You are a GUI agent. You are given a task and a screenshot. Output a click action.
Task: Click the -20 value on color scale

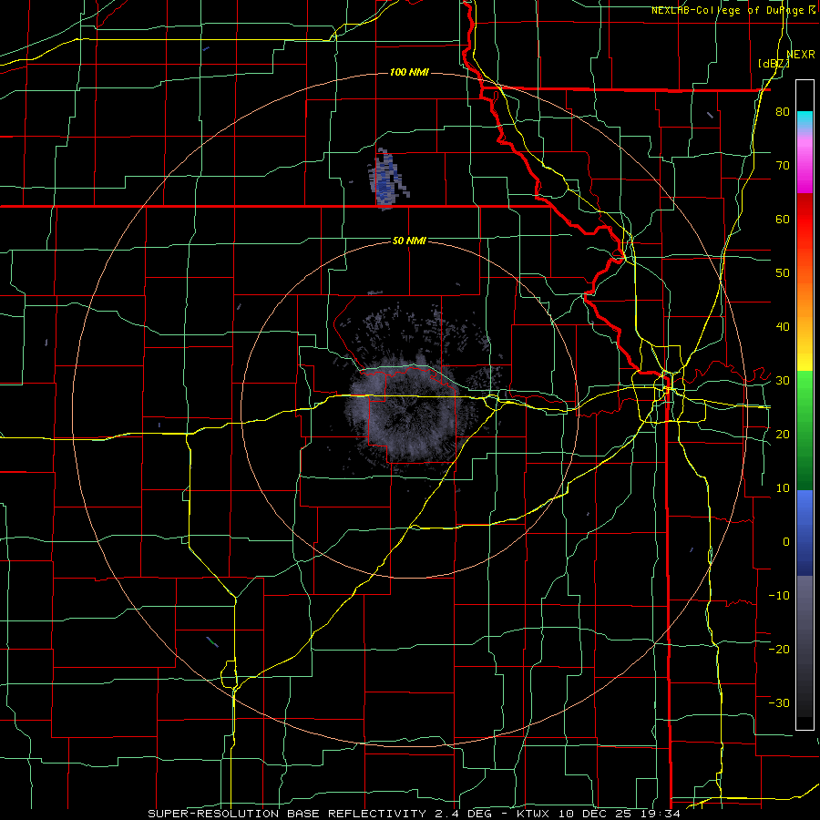(x=779, y=649)
